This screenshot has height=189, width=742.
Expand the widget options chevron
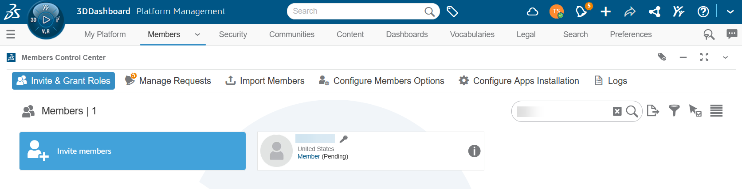tap(726, 57)
